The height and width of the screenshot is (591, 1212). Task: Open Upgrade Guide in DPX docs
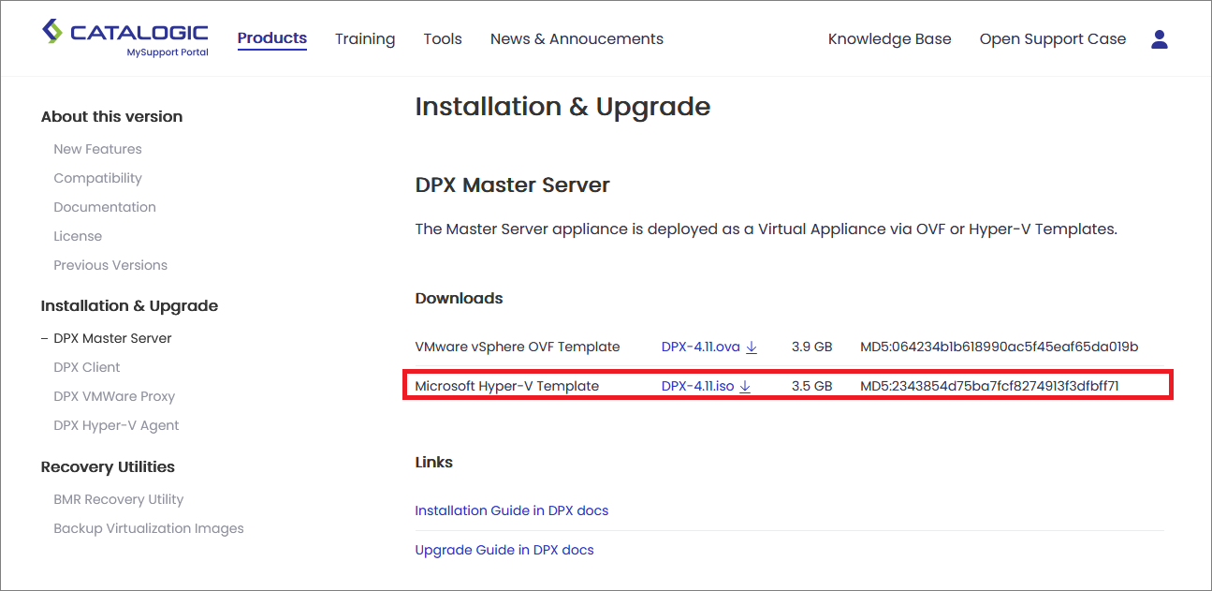click(x=504, y=550)
